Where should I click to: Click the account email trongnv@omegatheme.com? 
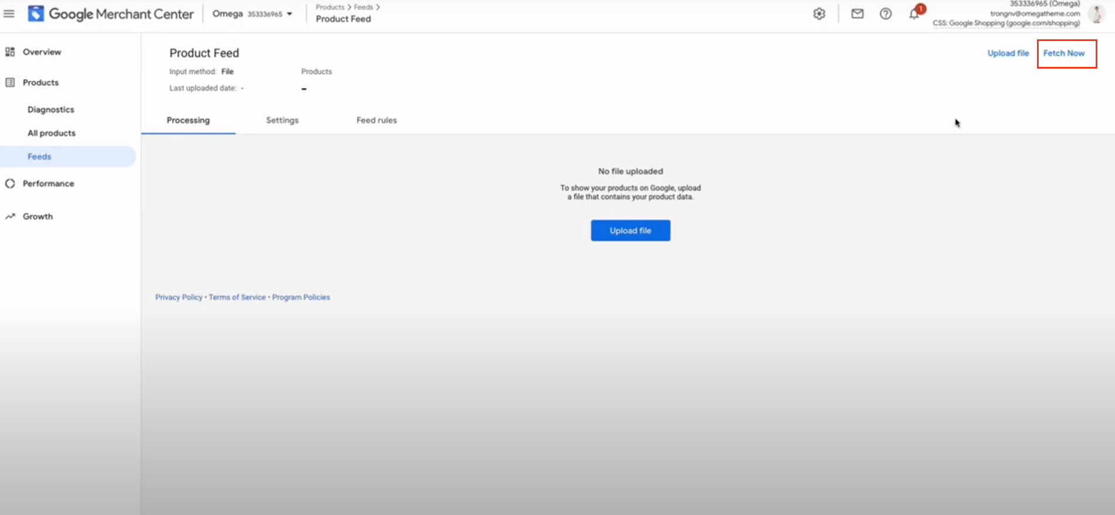[x=1035, y=13]
